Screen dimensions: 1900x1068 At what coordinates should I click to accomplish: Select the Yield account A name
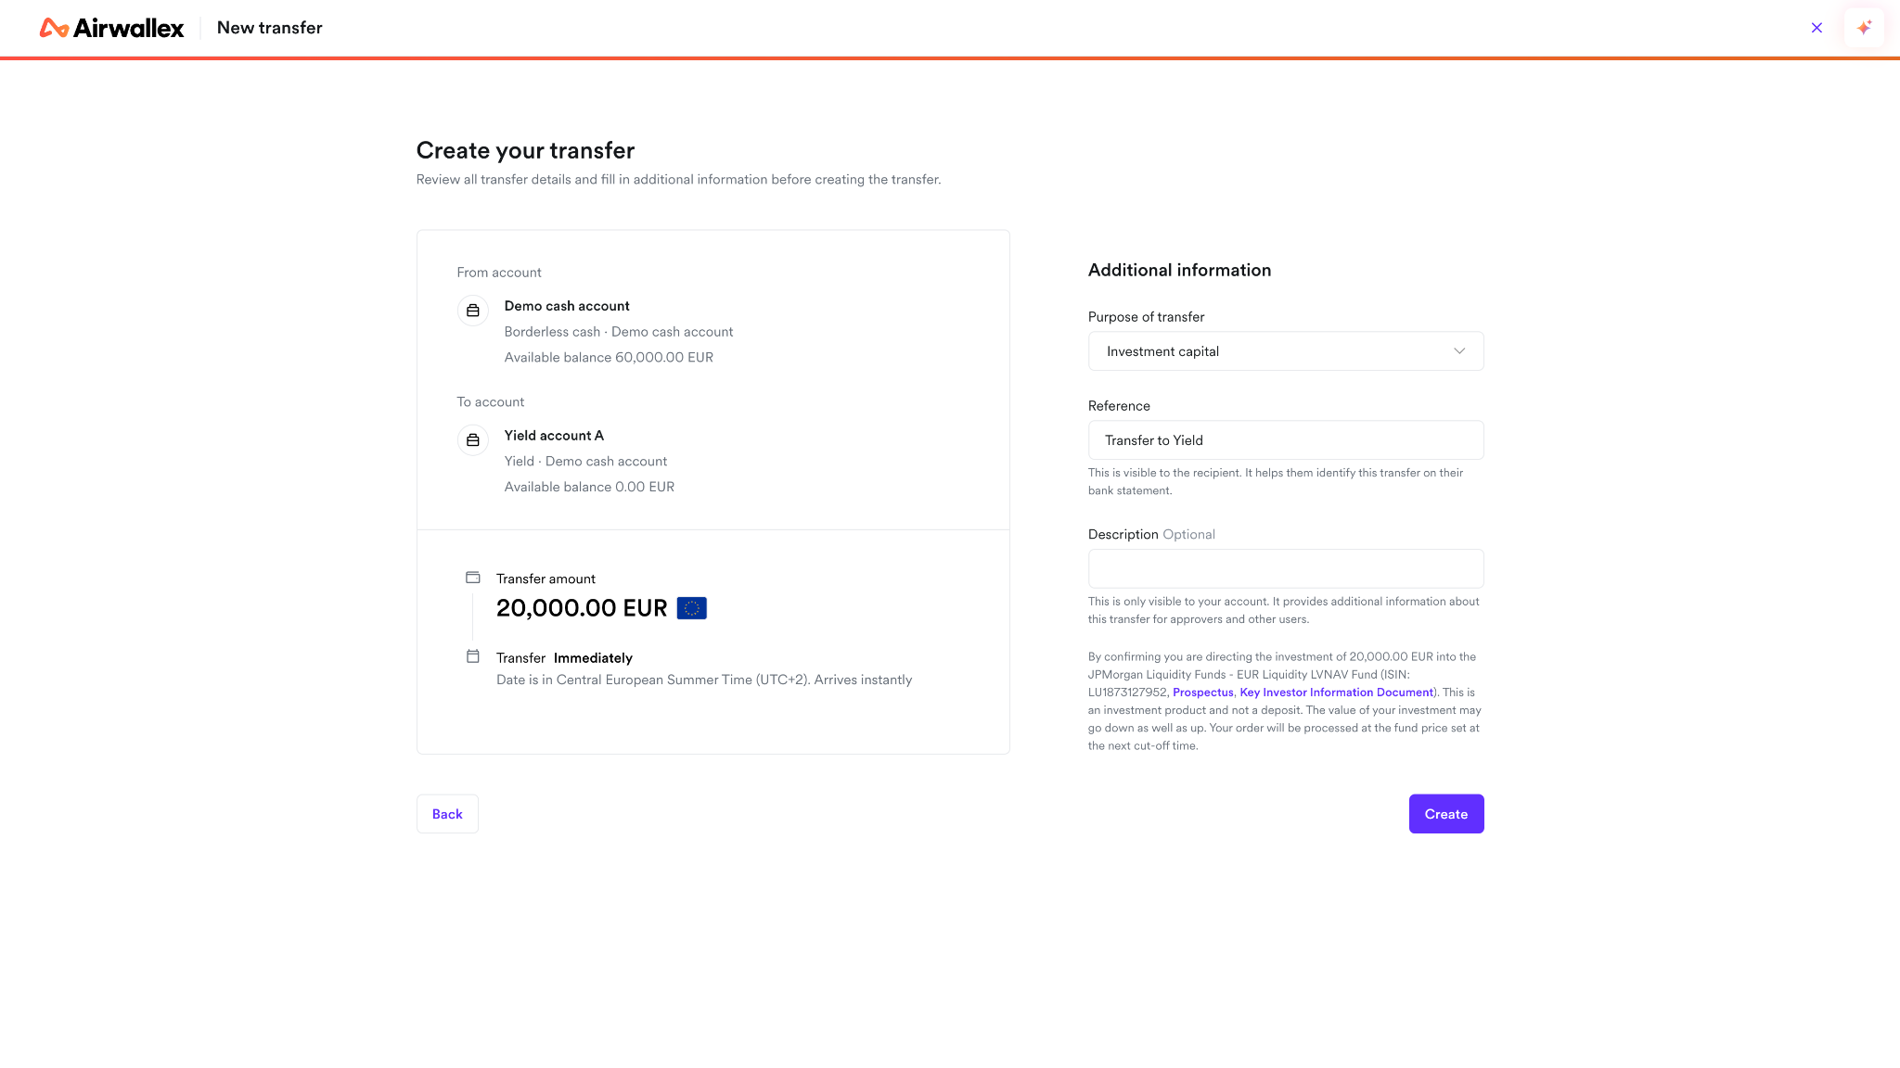(554, 436)
